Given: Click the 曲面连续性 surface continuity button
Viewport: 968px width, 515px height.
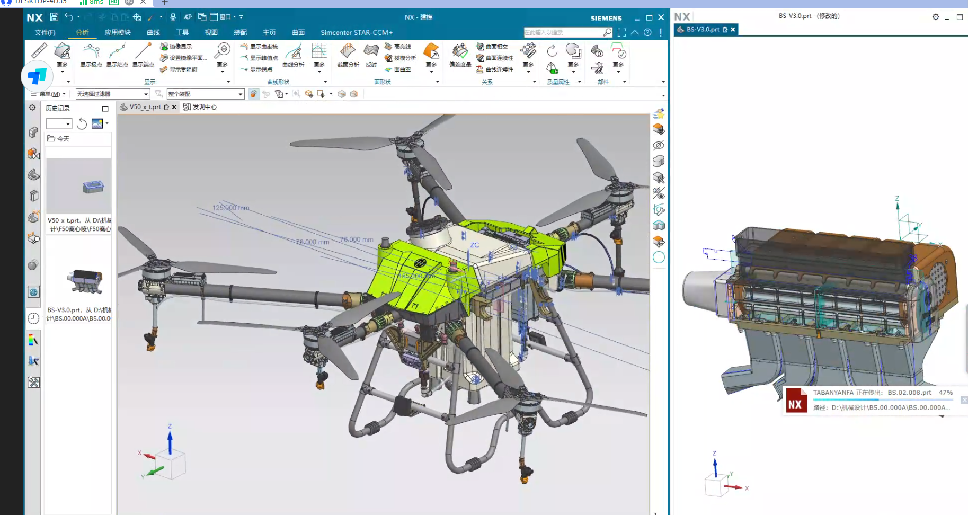Looking at the screenshot, I should [x=495, y=58].
